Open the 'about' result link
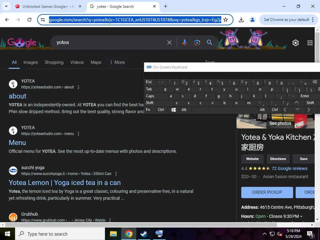This screenshot has height=240, width=320. (17, 96)
